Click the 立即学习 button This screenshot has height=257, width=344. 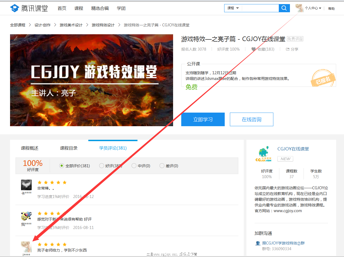pyautogui.click(x=203, y=119)
